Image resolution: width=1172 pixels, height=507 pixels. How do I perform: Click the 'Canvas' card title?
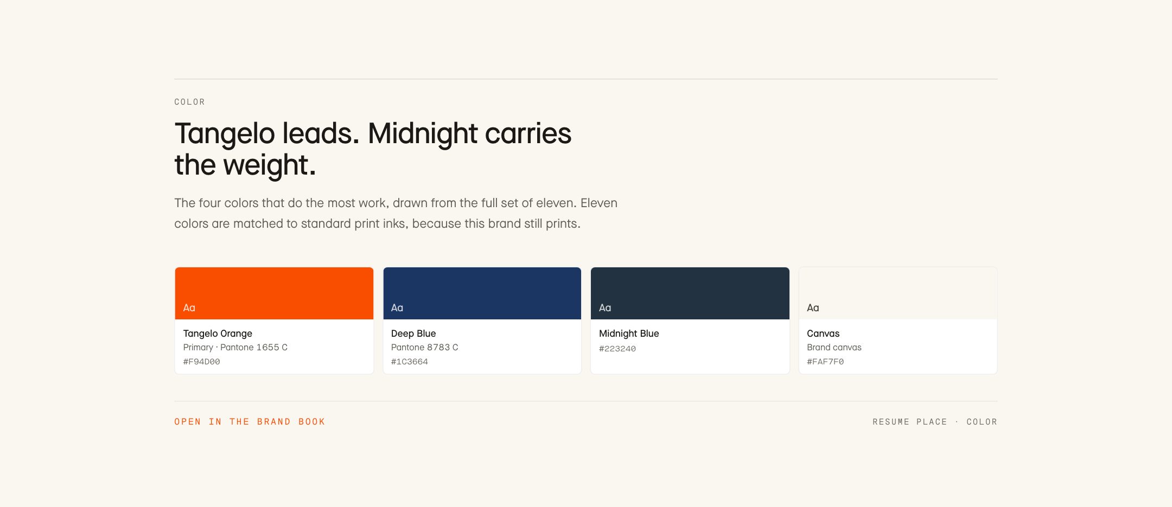click(823, 333)
